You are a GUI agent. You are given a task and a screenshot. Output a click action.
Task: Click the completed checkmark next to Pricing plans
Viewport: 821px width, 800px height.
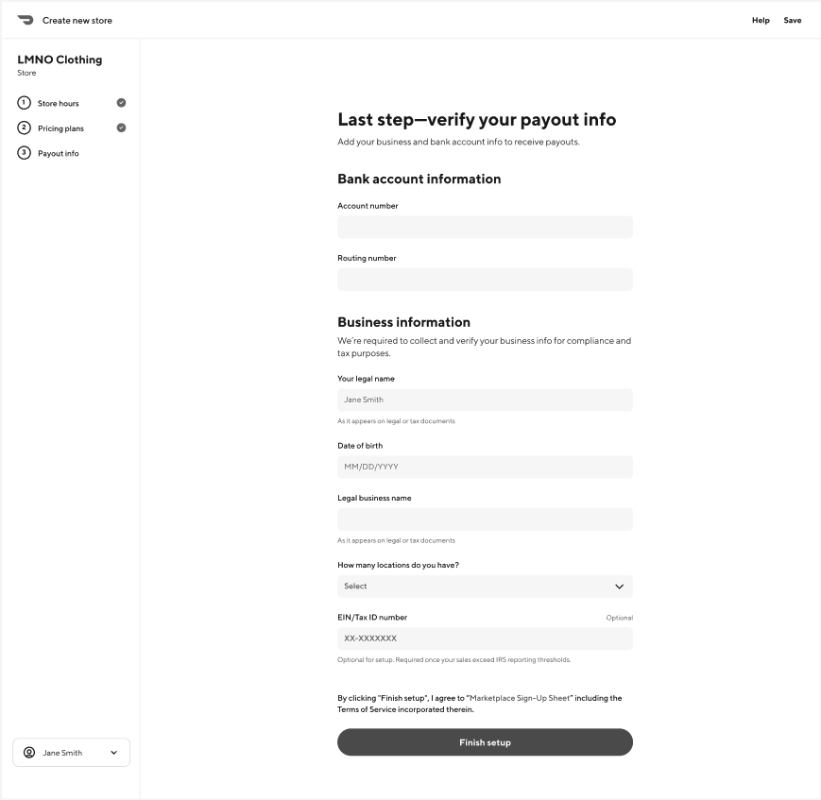click(120, 128)
